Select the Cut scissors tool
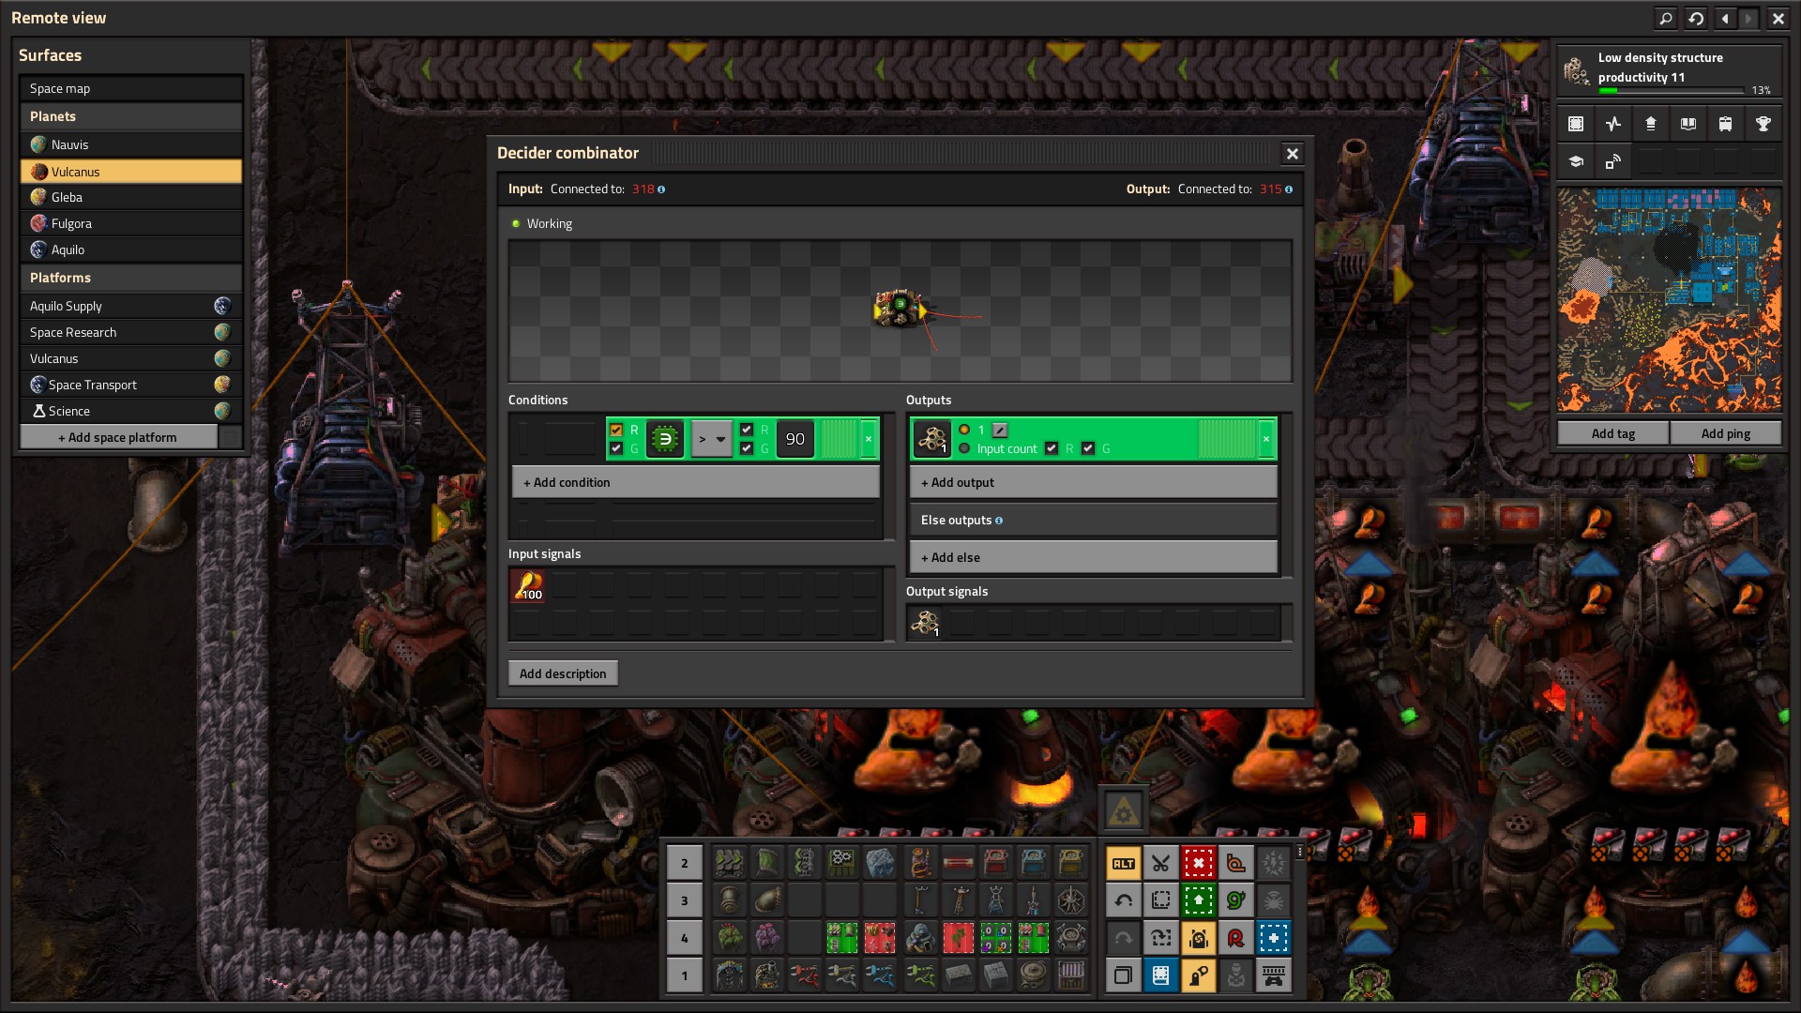 (1160, 863)
